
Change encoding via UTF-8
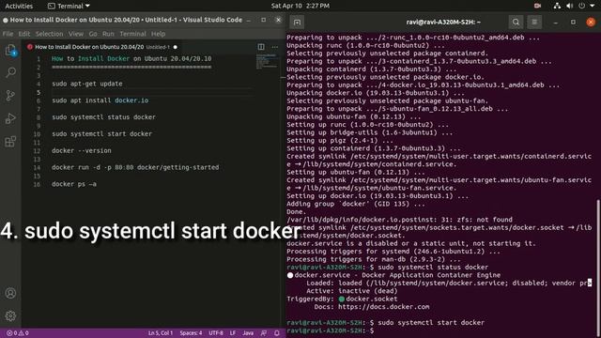point(216,333)
